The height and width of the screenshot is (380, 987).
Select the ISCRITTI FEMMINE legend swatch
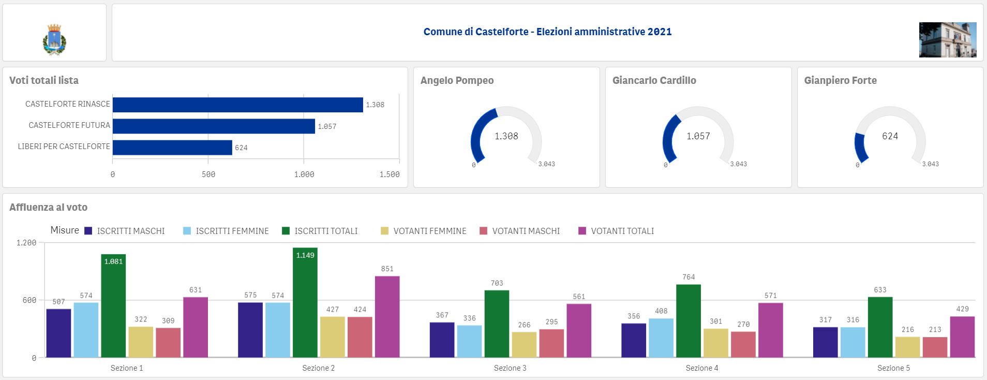pos(187,231)
